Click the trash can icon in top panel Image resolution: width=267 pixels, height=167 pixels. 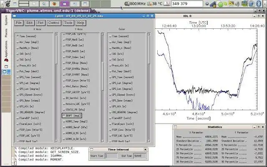click(x=251, y=4)
